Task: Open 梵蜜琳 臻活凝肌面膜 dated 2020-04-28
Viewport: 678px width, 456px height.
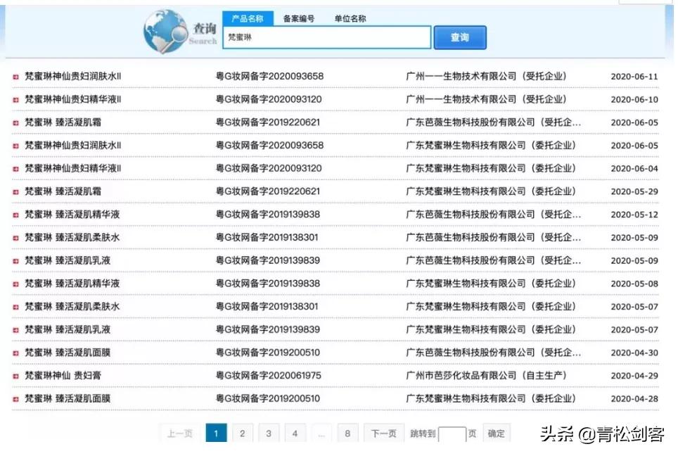Action: [68, 398]
